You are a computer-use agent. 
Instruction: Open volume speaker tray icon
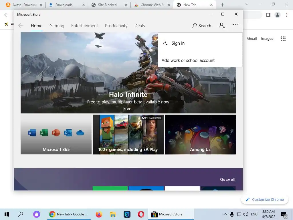click(x=246, y=214)
